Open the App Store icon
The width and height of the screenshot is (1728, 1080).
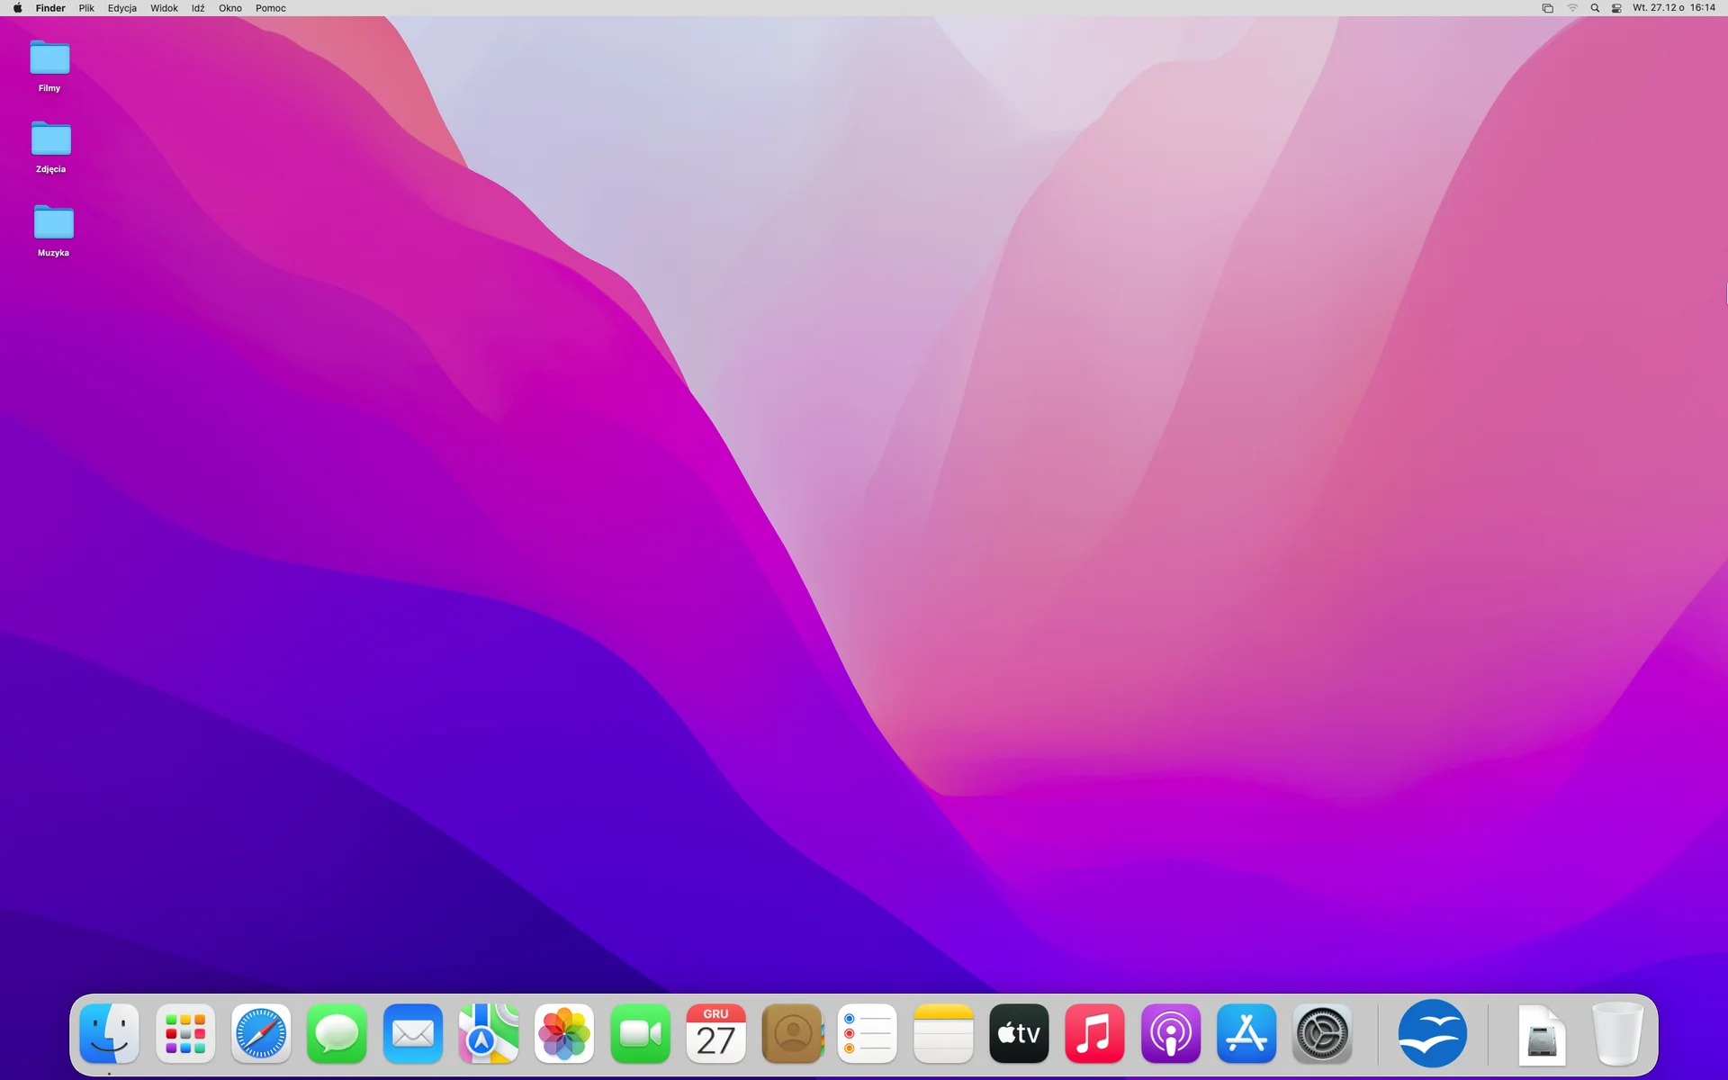(1246, 1033)
